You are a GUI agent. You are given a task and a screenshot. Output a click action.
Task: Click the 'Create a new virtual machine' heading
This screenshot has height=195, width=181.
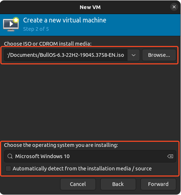pyautogui.click(x=65, y=20)
